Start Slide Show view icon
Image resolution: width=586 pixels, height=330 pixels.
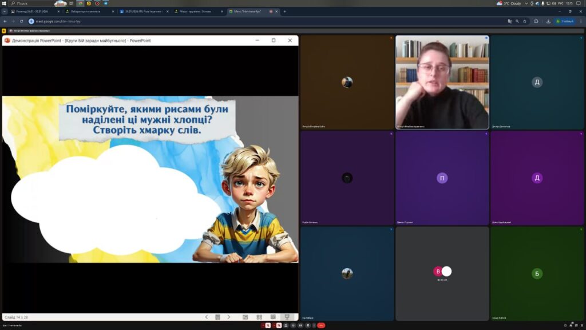click(x=287, y=317)
